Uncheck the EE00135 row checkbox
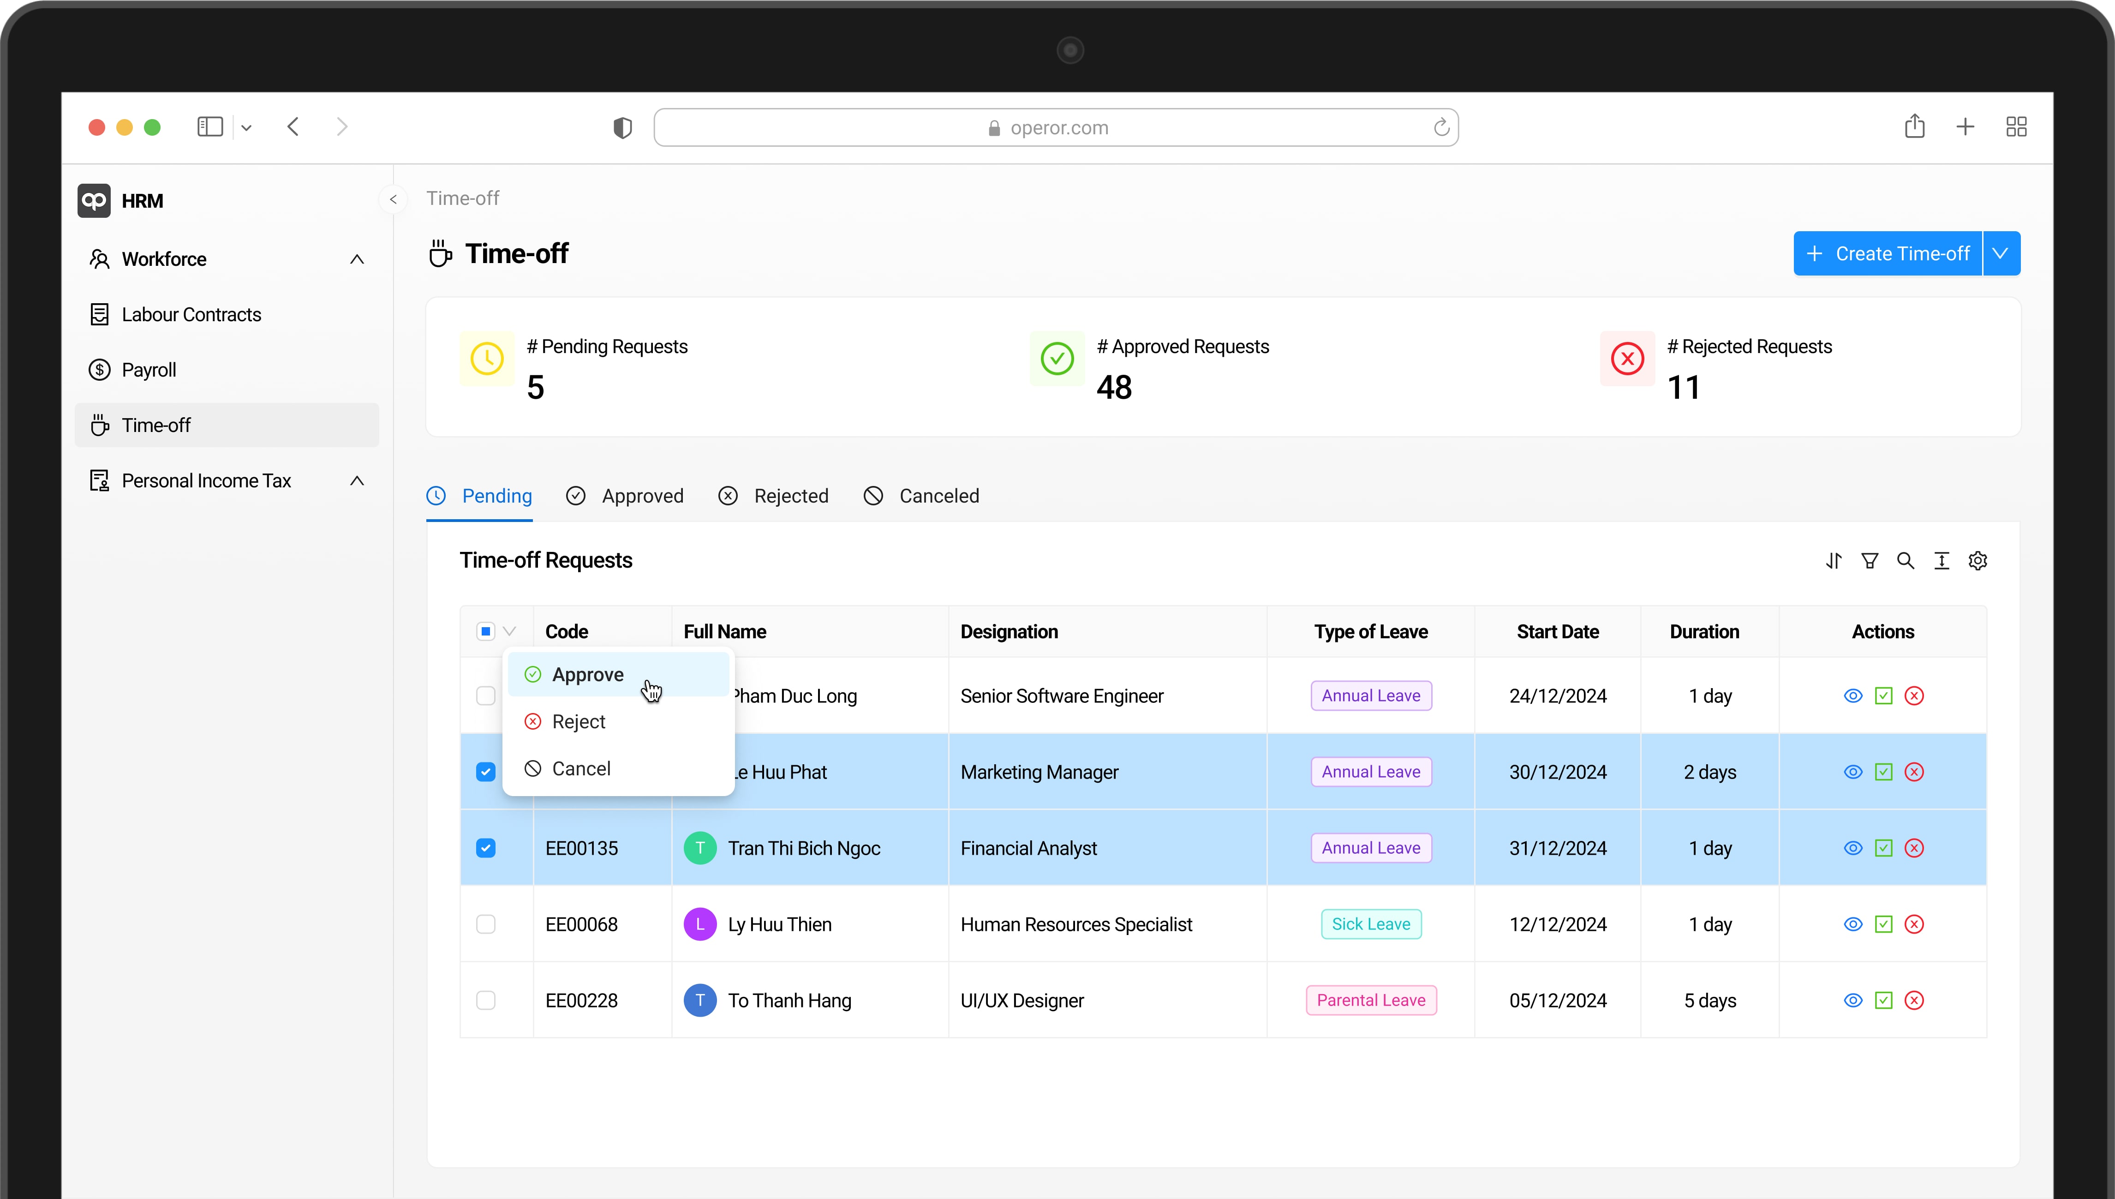Screen dimensions: 2115x1199 [486, 848]
